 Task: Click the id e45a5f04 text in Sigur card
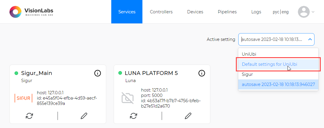click(67, 100)
